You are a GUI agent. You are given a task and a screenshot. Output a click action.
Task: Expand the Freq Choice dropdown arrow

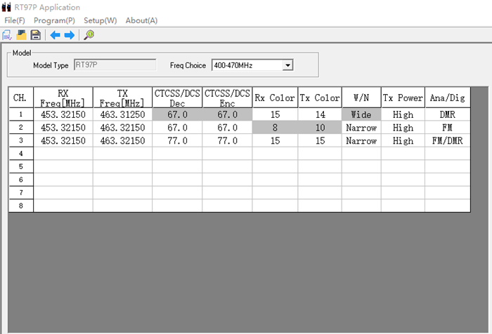pyautogui.click(x=287, y=65)
